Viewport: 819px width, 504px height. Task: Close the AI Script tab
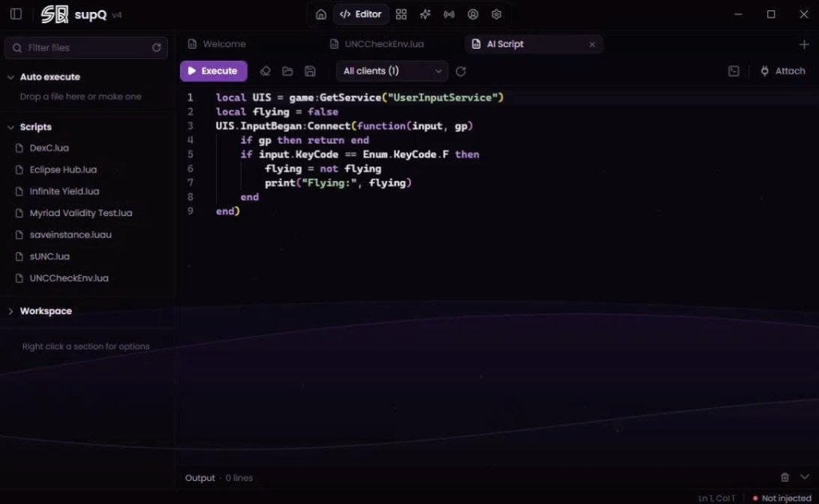click(x=592, y=44)
